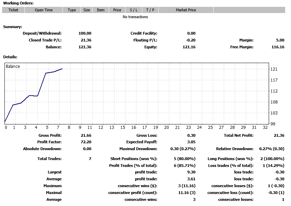Select the Maximal Drawdown value 0.30 (0.27%)
The width and height of the screenshot is (291, 206).
click(183, 149)
